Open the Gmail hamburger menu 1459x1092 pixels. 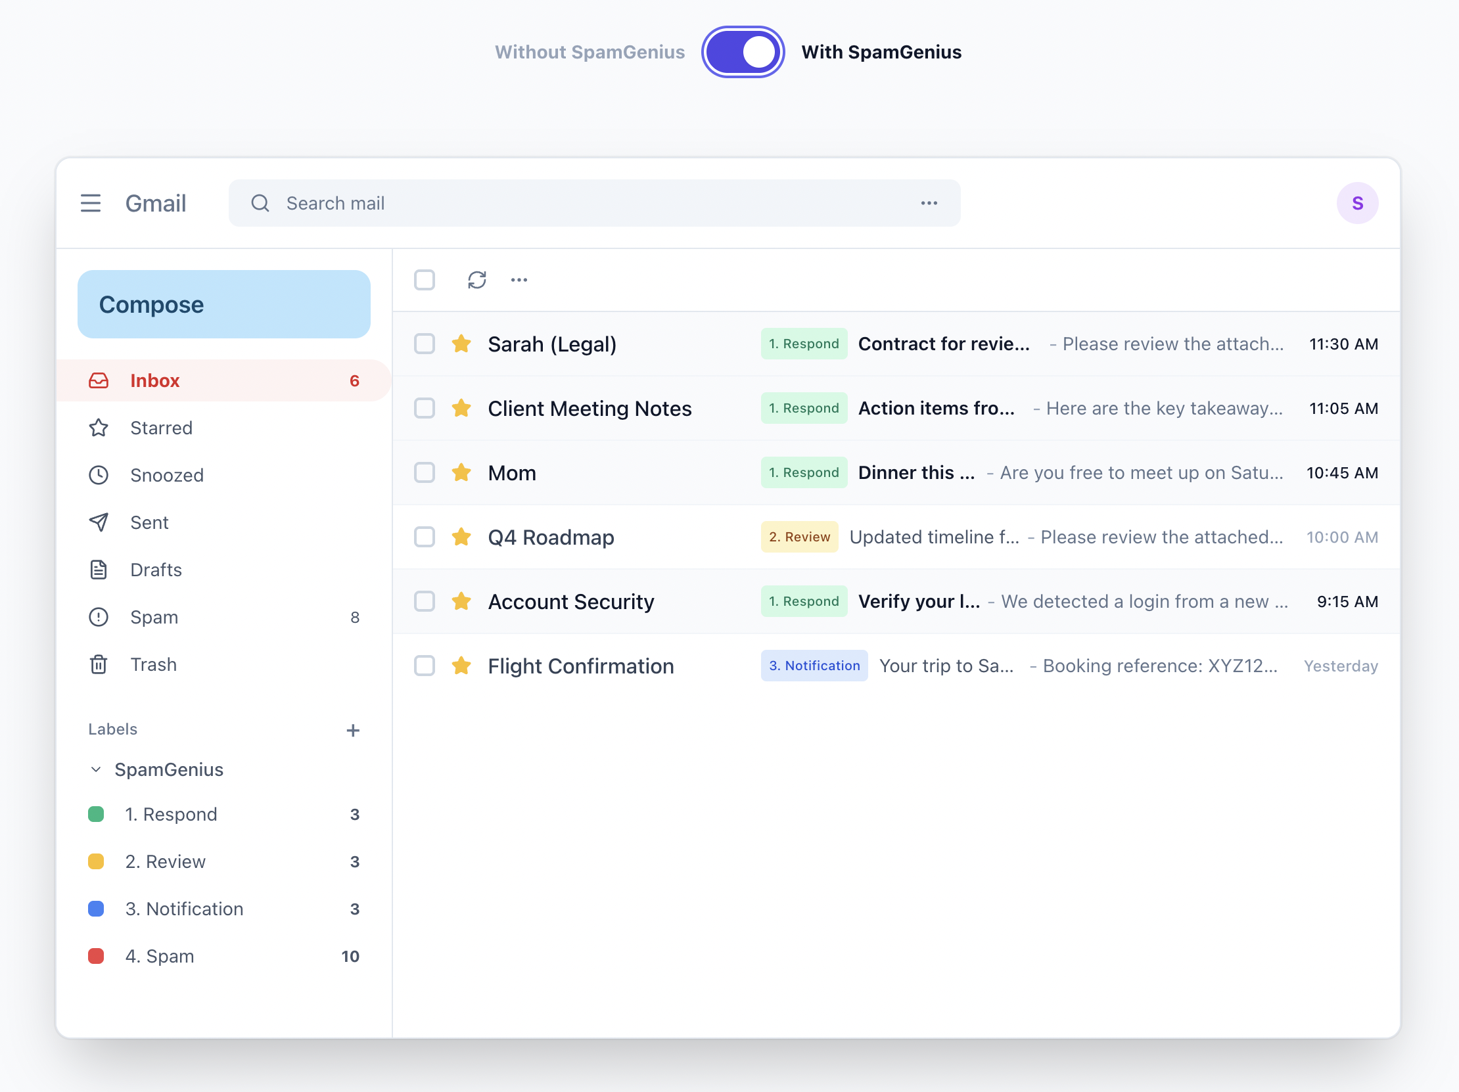[90, 203]
